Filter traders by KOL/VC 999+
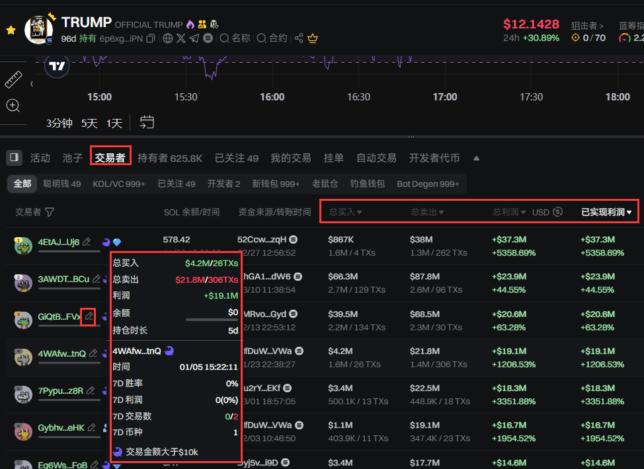 (x=119, y=184)
